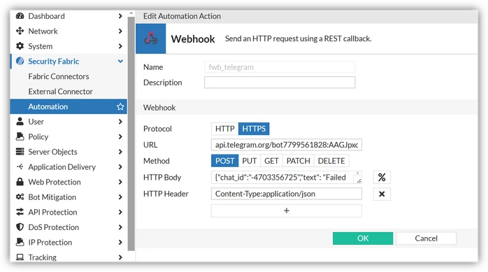Insert variable with the percent button
Image resolution: width=488 pixels, height=272 pixels.
click(x=382, y=178)
